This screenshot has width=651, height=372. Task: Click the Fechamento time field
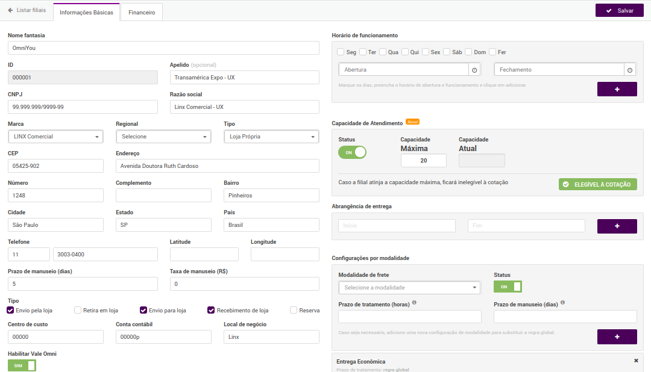pyautogui.click(x=559, y=70)
